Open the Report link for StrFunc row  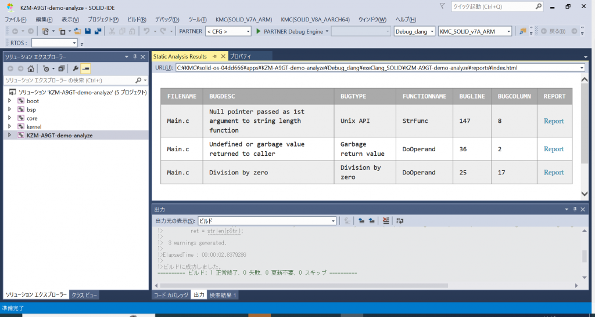click(x=553, y=121)
